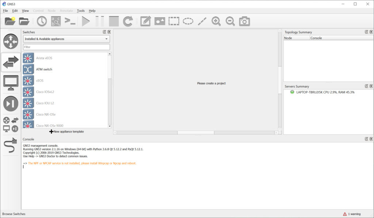
Task: Open the Help menu
Action: click(92, 11)
